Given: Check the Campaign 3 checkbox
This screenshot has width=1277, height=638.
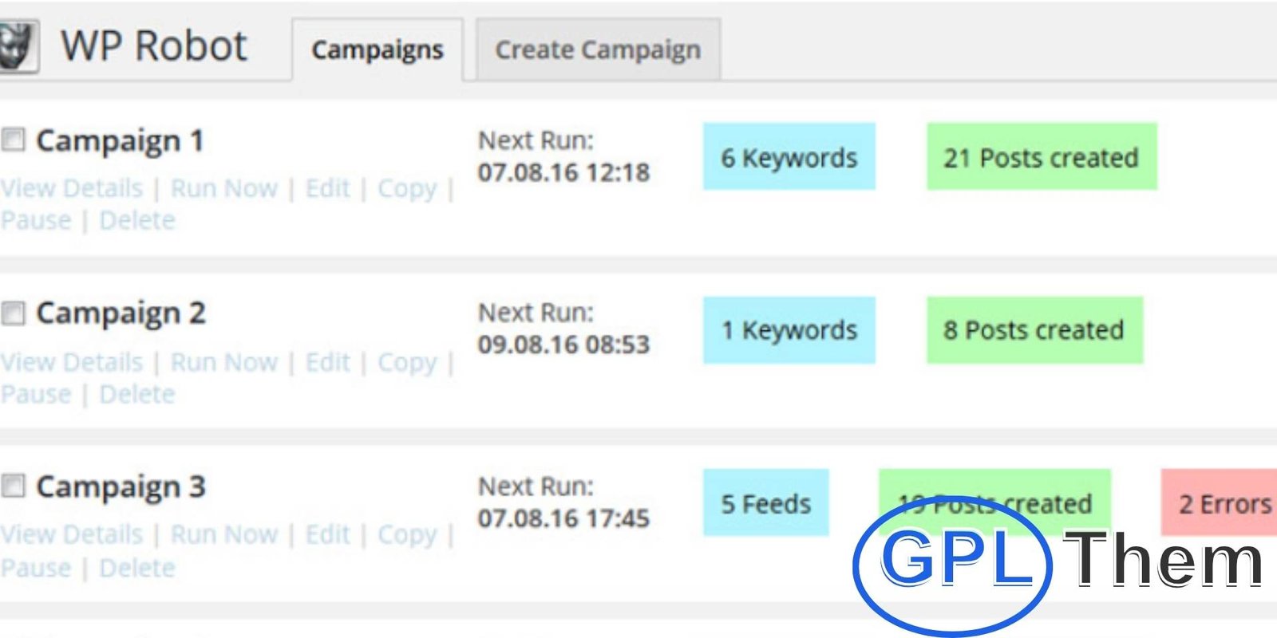Looking at the screenshot, I should tap(14, 486).
